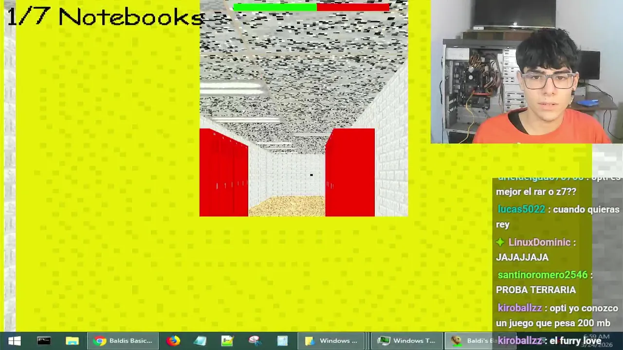Open the Notepad++ taskbar icon
The width and height of the screenshot is (623, 350).
tap(227, 341)
